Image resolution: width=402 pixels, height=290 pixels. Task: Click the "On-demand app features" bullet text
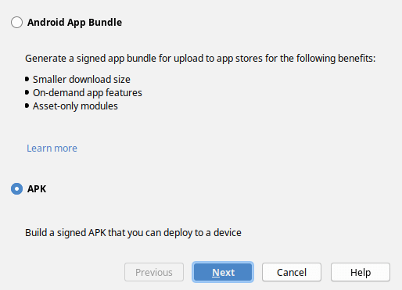coord(88,93)
